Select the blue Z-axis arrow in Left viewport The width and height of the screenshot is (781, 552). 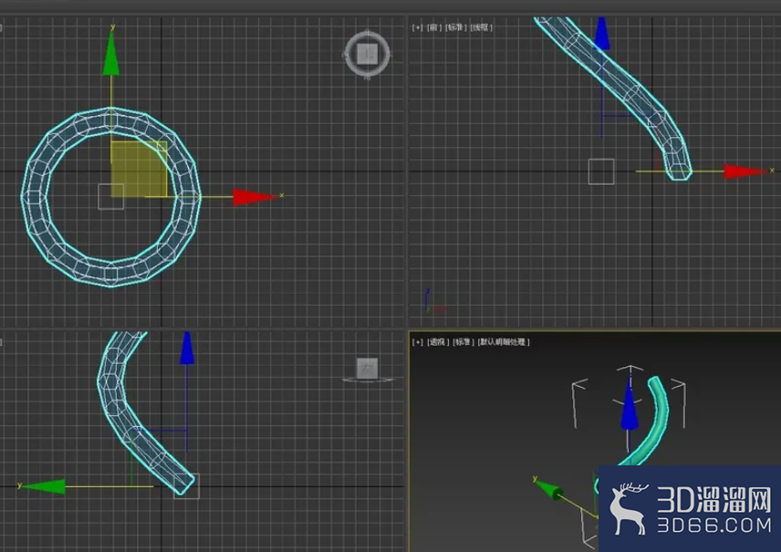187,348
